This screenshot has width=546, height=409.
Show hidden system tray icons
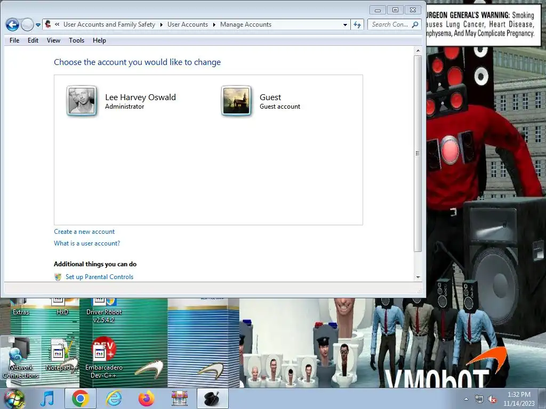(x=466, y=399)
